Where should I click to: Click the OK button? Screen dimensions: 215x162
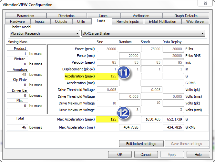point(120,155)
